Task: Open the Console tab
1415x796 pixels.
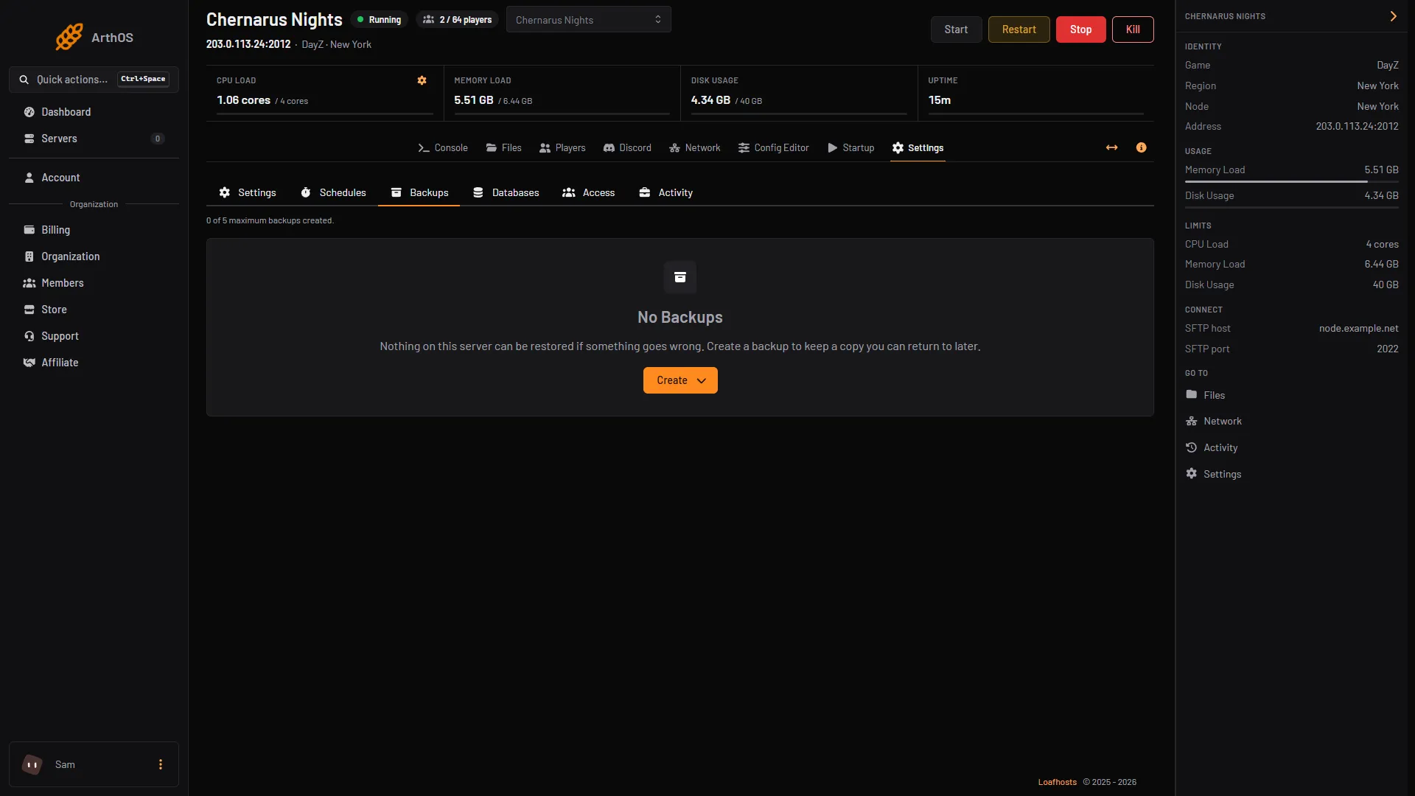Action: 443,148
